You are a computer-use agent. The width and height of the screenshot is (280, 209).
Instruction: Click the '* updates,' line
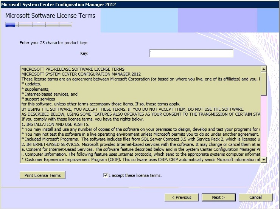coord(31,84)
